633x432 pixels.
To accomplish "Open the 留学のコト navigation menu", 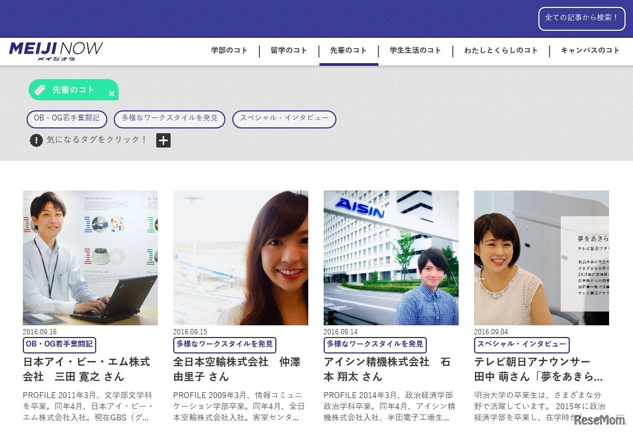I will click(x=288, y=51).
